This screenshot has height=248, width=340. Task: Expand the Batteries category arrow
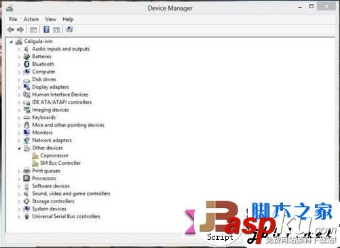(19, 57)
